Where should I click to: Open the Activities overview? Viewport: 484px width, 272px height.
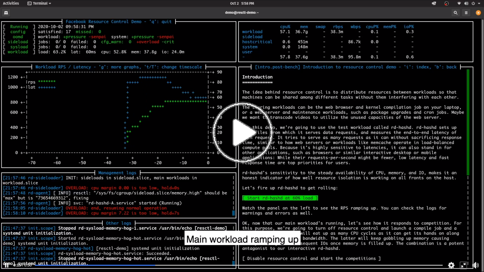11,4
